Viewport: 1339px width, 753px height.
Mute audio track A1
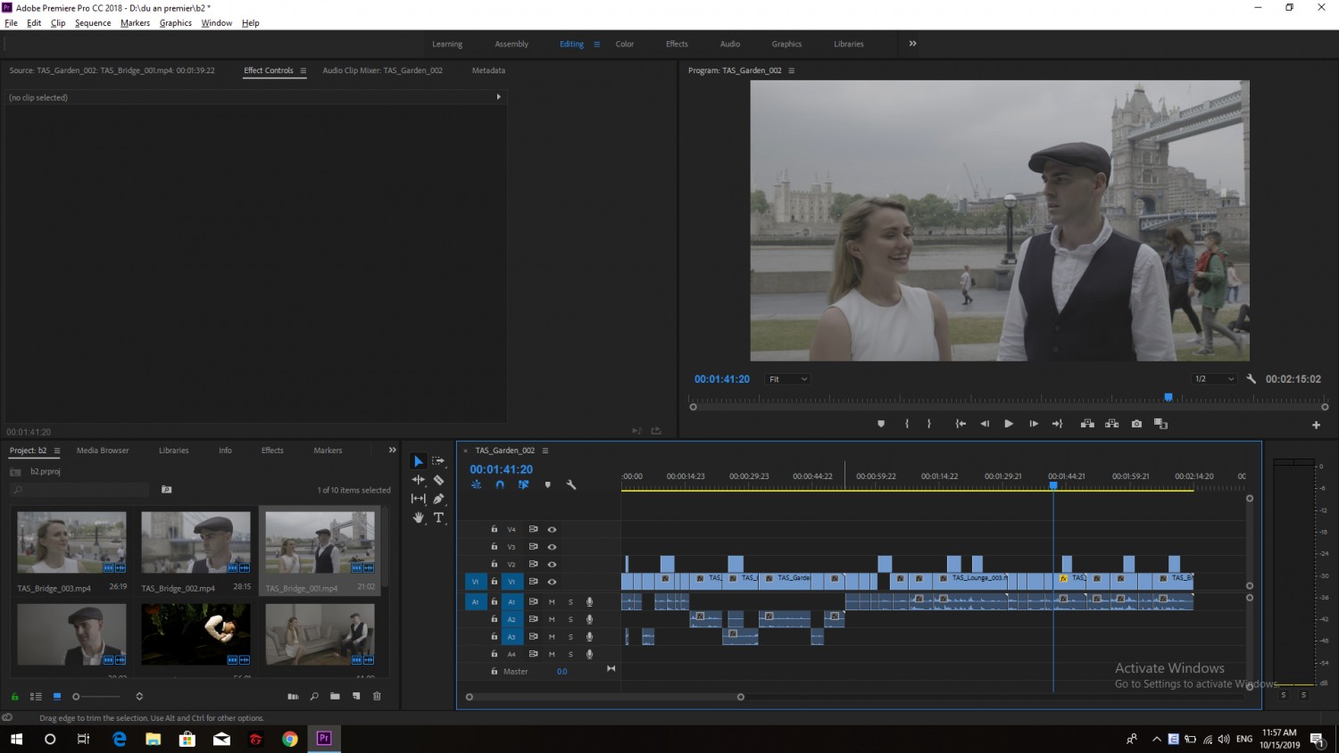coord(552,601)
